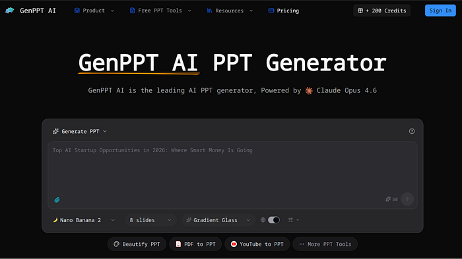Image resolution: width=462 pixels, height=259 pixels.
Task: Click the Product stack icon
Action: 77,11
